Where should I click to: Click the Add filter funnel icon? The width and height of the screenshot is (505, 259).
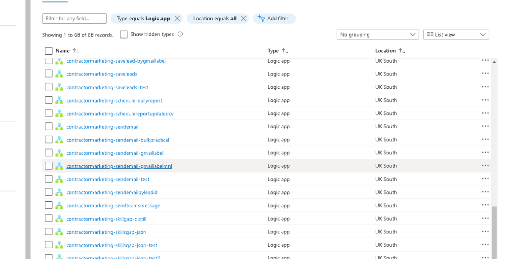[261, 18]
